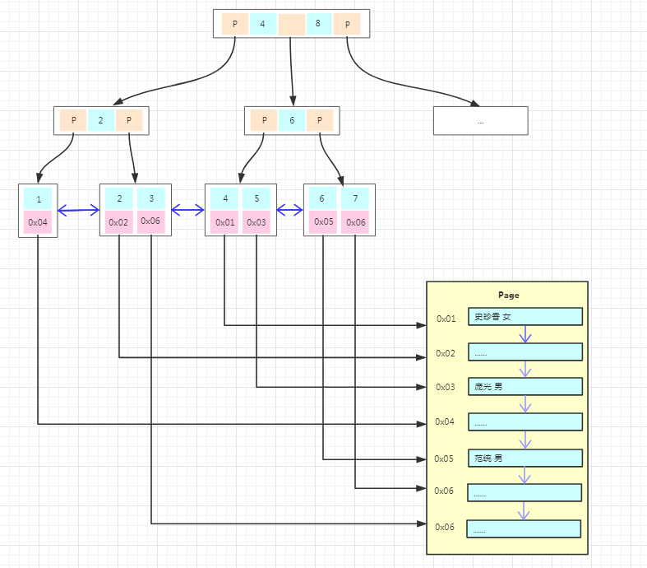Image resolution: width=647 pixels, height=568 pixels.
Task: Select the 庞光 男 record row
Action: 525,387
